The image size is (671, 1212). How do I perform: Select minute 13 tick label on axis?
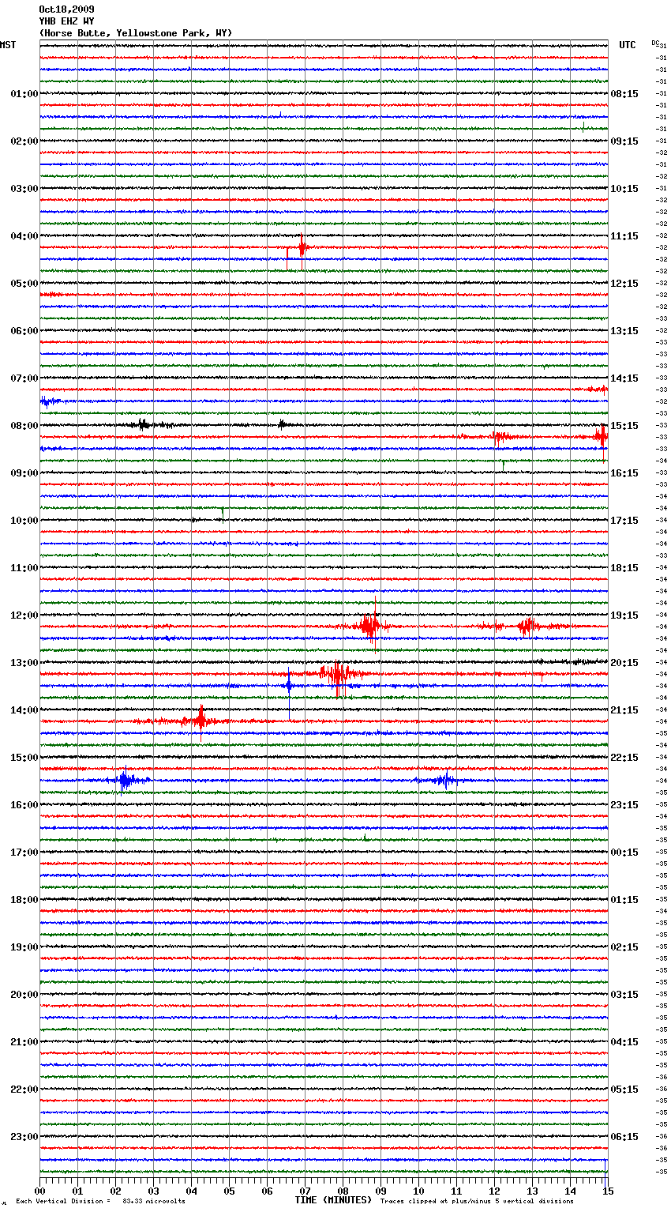pos(532,1191)
